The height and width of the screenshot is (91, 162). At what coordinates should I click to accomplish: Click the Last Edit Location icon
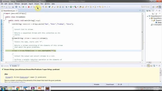click(100, 7)
